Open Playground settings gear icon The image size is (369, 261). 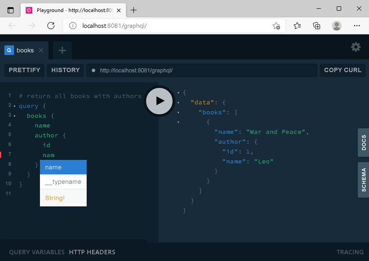pos(355,47)
